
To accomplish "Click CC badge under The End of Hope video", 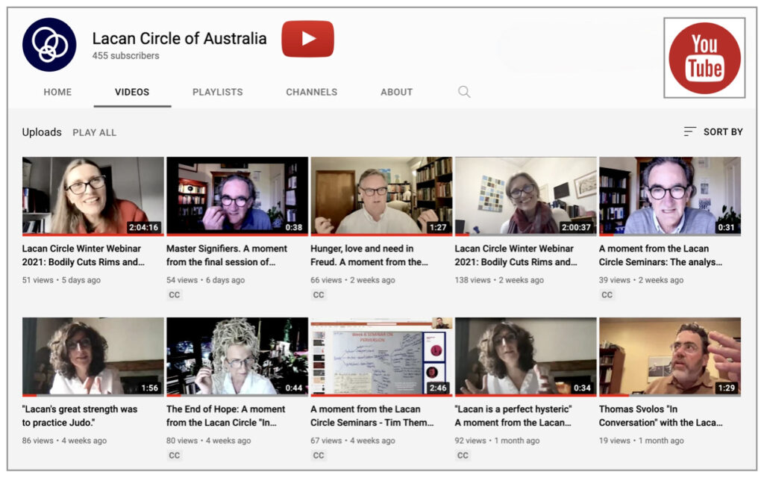I will coord(175,456).
